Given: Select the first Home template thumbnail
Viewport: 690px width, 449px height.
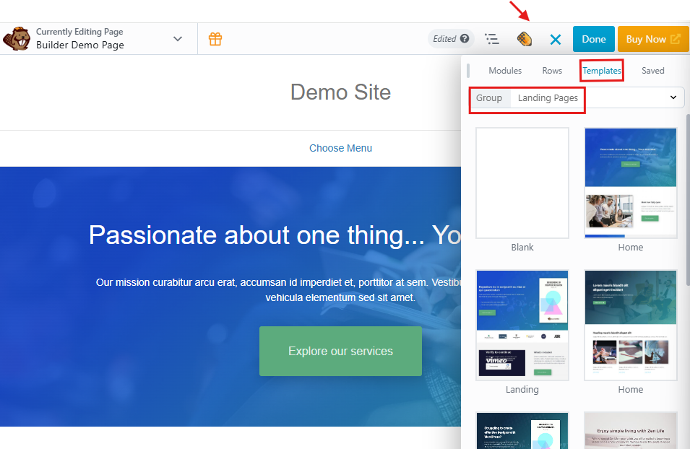Looking at the screenshot, I should 630,183.
